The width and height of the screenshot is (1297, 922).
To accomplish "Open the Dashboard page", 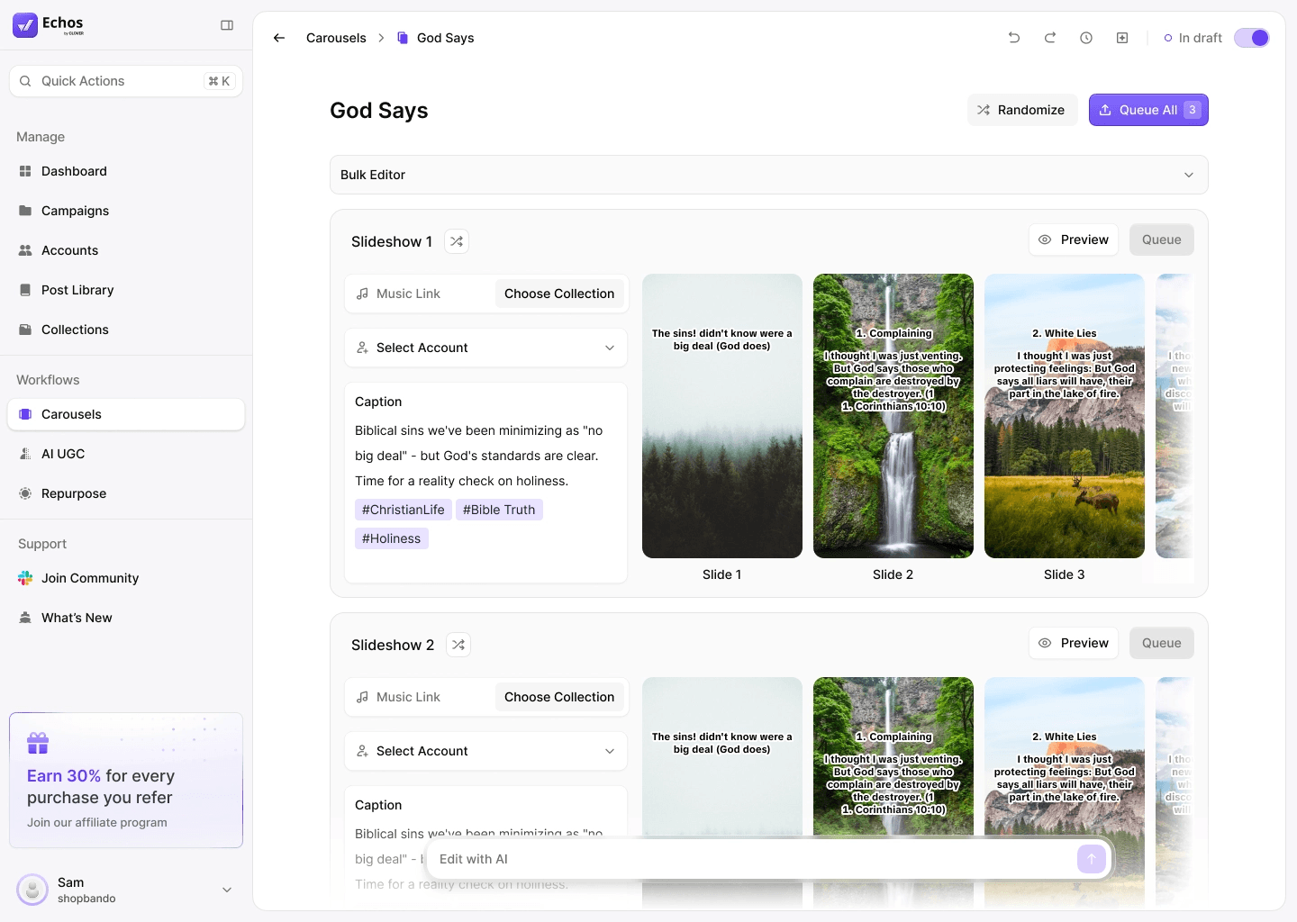I will [x=126, y=171].
